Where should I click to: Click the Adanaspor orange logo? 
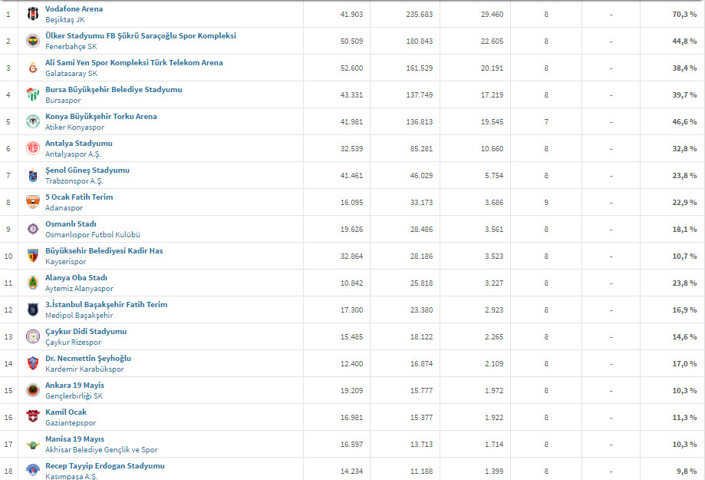click(x=33, y=202)
